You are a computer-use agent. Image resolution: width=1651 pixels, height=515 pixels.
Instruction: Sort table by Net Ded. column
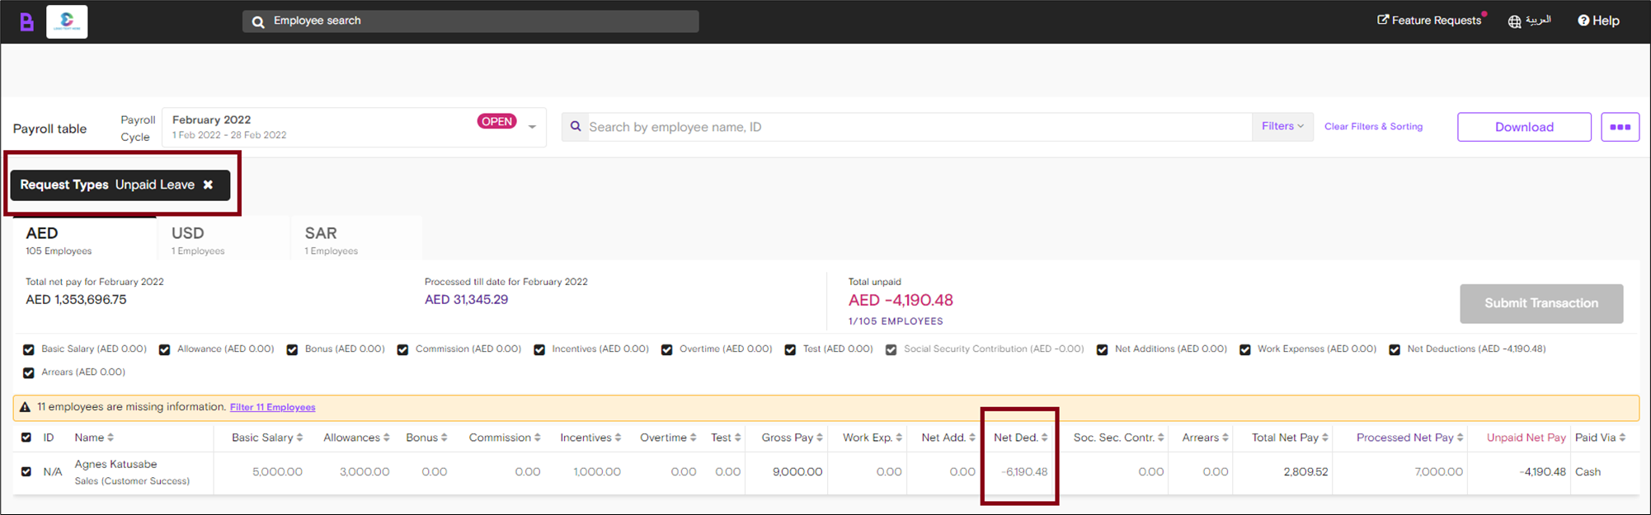pos(1021,438)
